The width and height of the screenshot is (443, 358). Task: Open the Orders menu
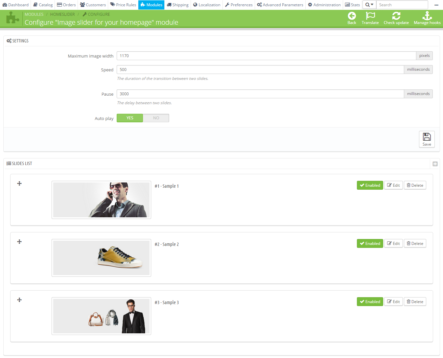coord(66,5)
